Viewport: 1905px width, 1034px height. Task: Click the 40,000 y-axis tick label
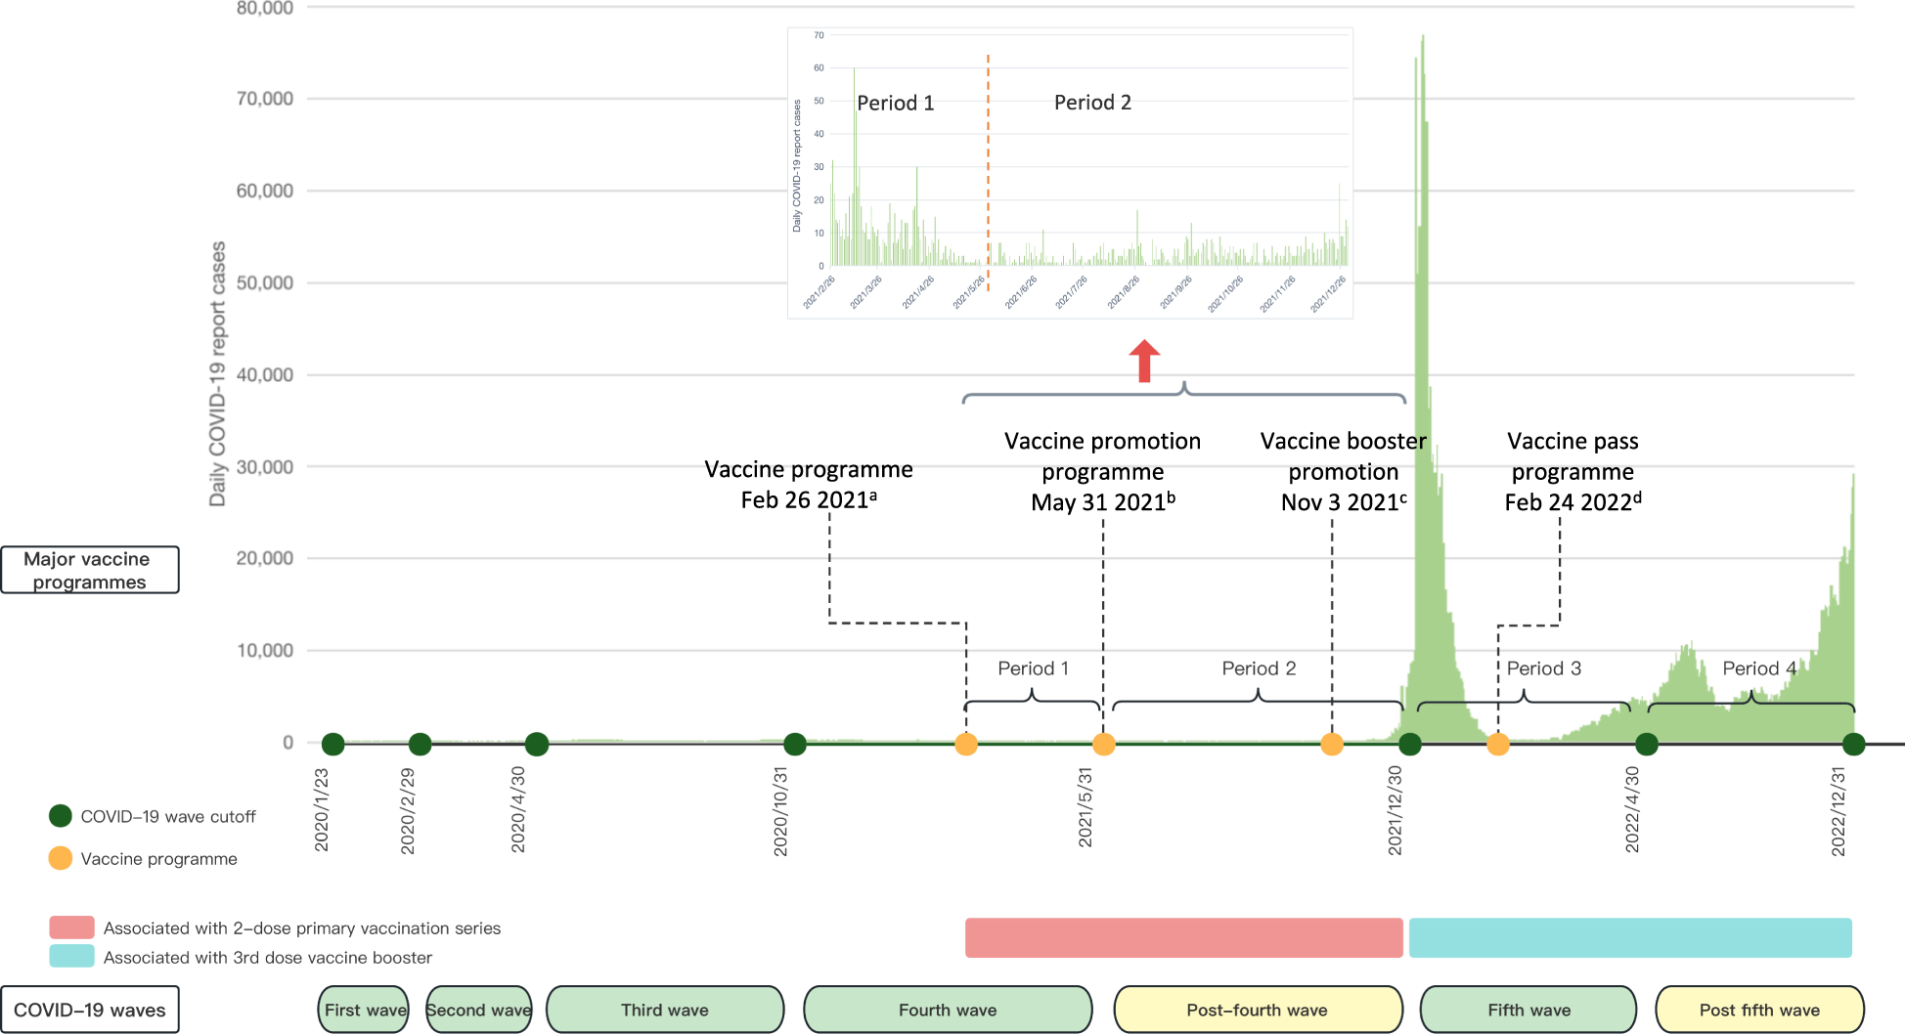[x=264, y=374]
